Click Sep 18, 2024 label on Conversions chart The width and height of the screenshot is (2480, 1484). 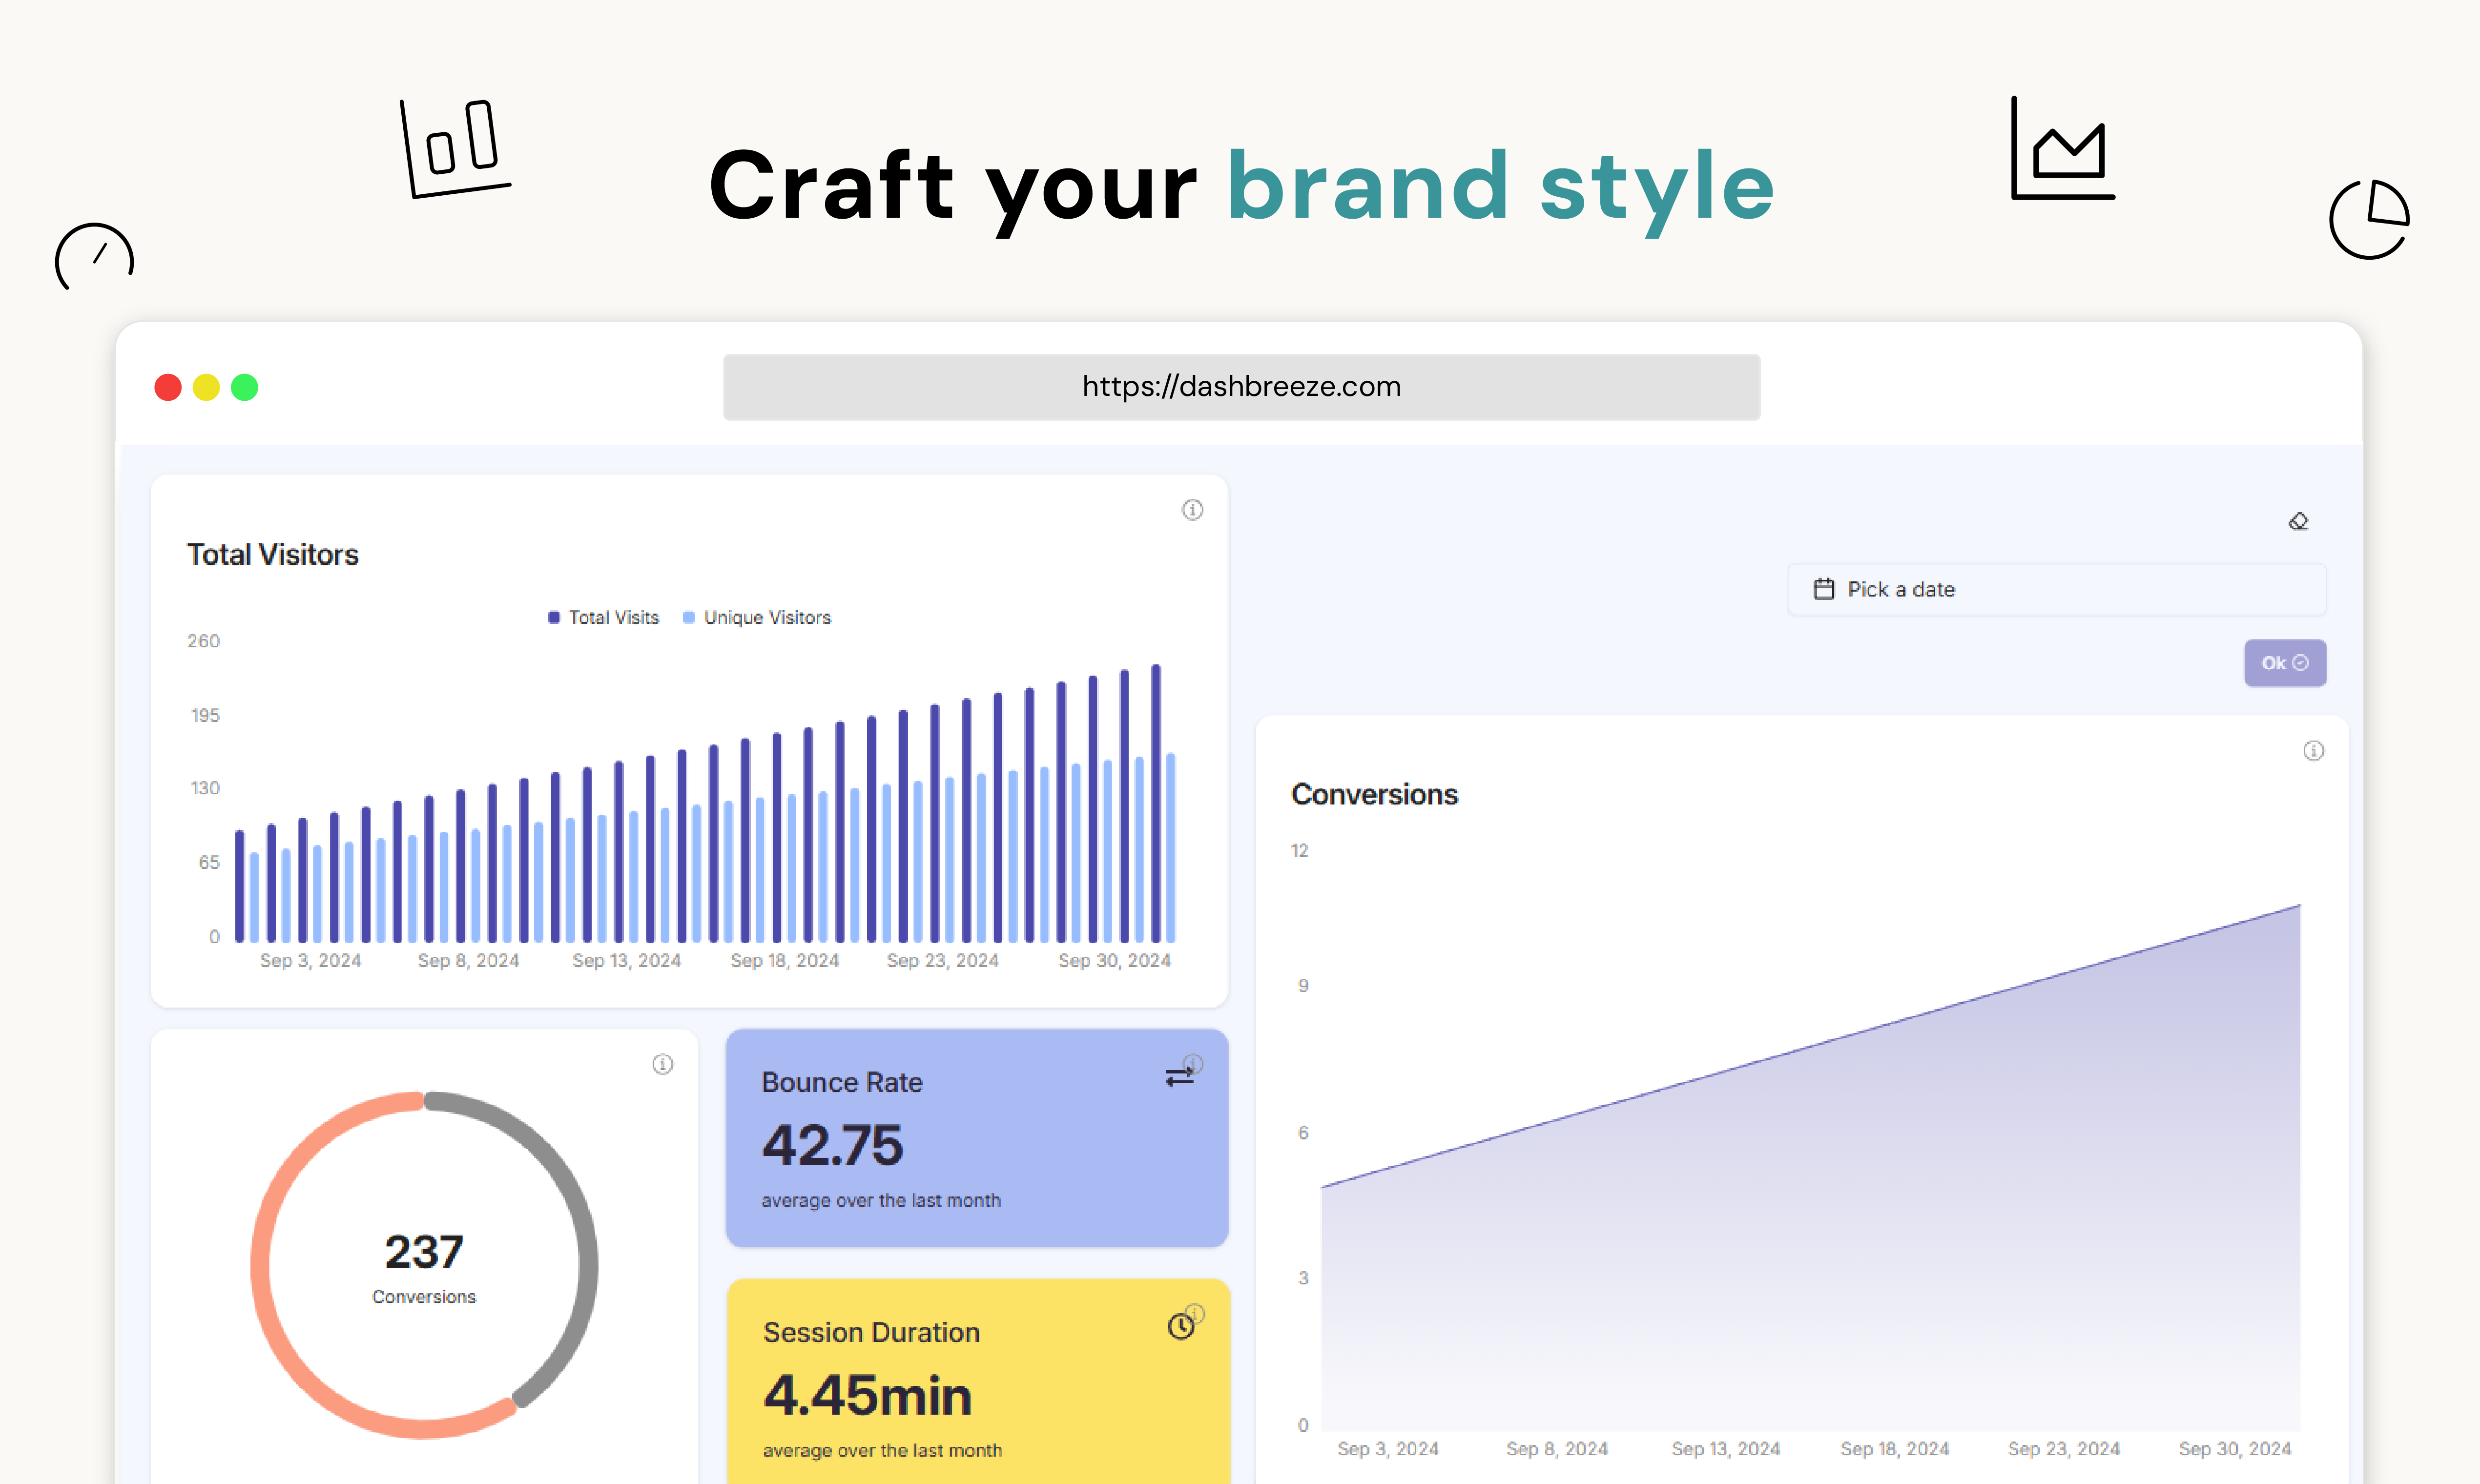[x=1894, y=1449]
